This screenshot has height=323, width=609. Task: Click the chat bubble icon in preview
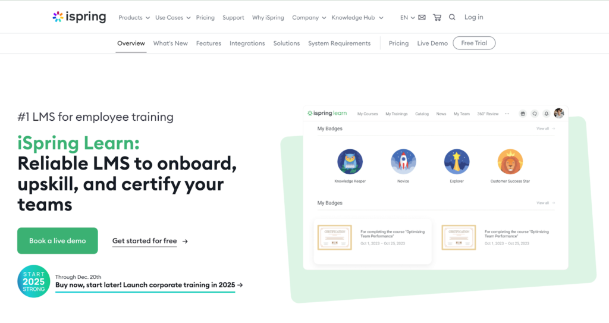tap(535, 114)
